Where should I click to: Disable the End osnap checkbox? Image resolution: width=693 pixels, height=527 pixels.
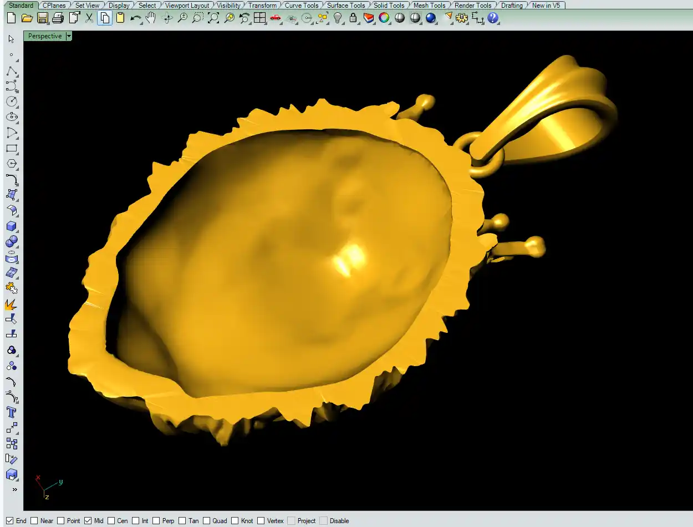pyautogui.click(x=9, y=520)
